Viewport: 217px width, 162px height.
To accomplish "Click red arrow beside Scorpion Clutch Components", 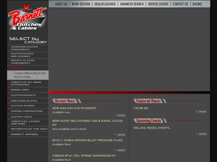I will (9, 47).
